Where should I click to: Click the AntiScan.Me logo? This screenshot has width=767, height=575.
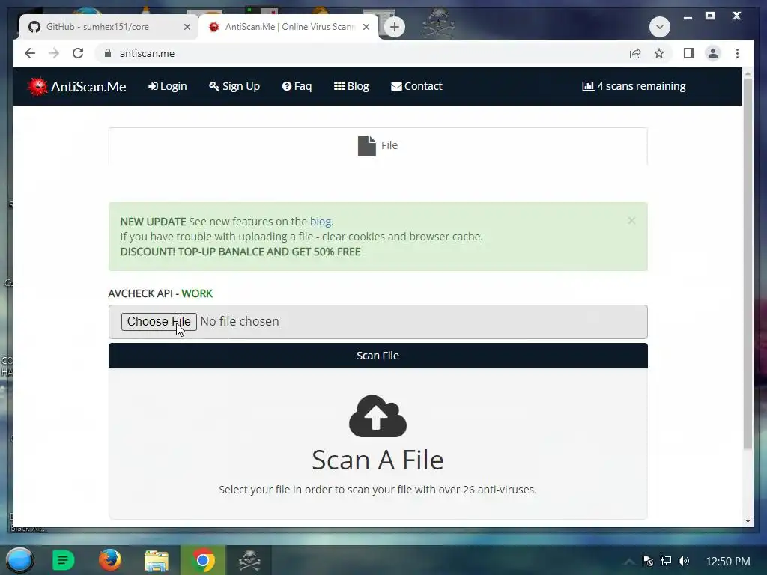point(77,87)
